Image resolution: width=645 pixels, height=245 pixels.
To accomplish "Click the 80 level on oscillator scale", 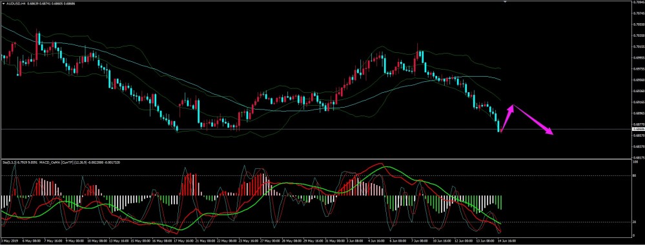I will click(634, 176).
